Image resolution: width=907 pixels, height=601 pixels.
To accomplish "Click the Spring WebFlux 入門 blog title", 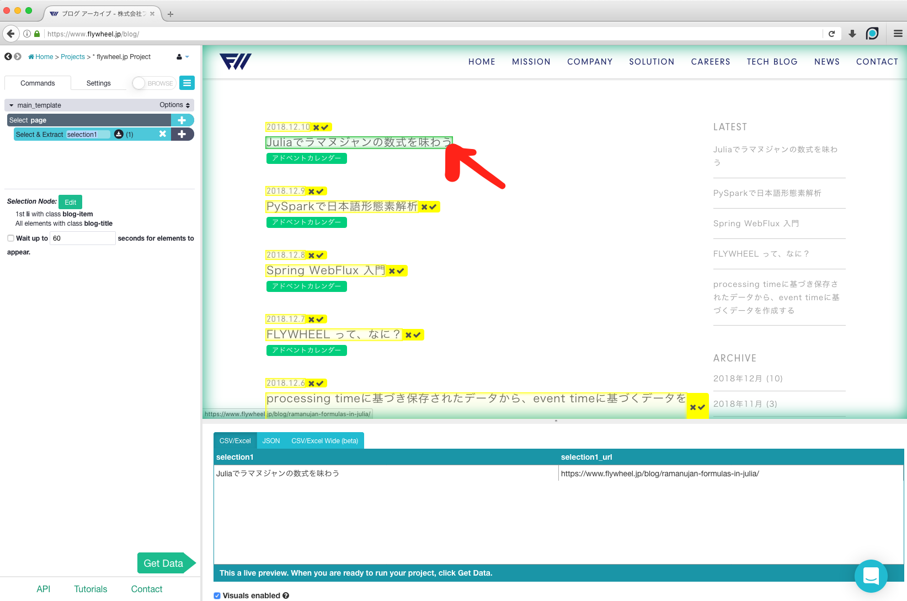I will pyautogui.click(x=326, y=270).
